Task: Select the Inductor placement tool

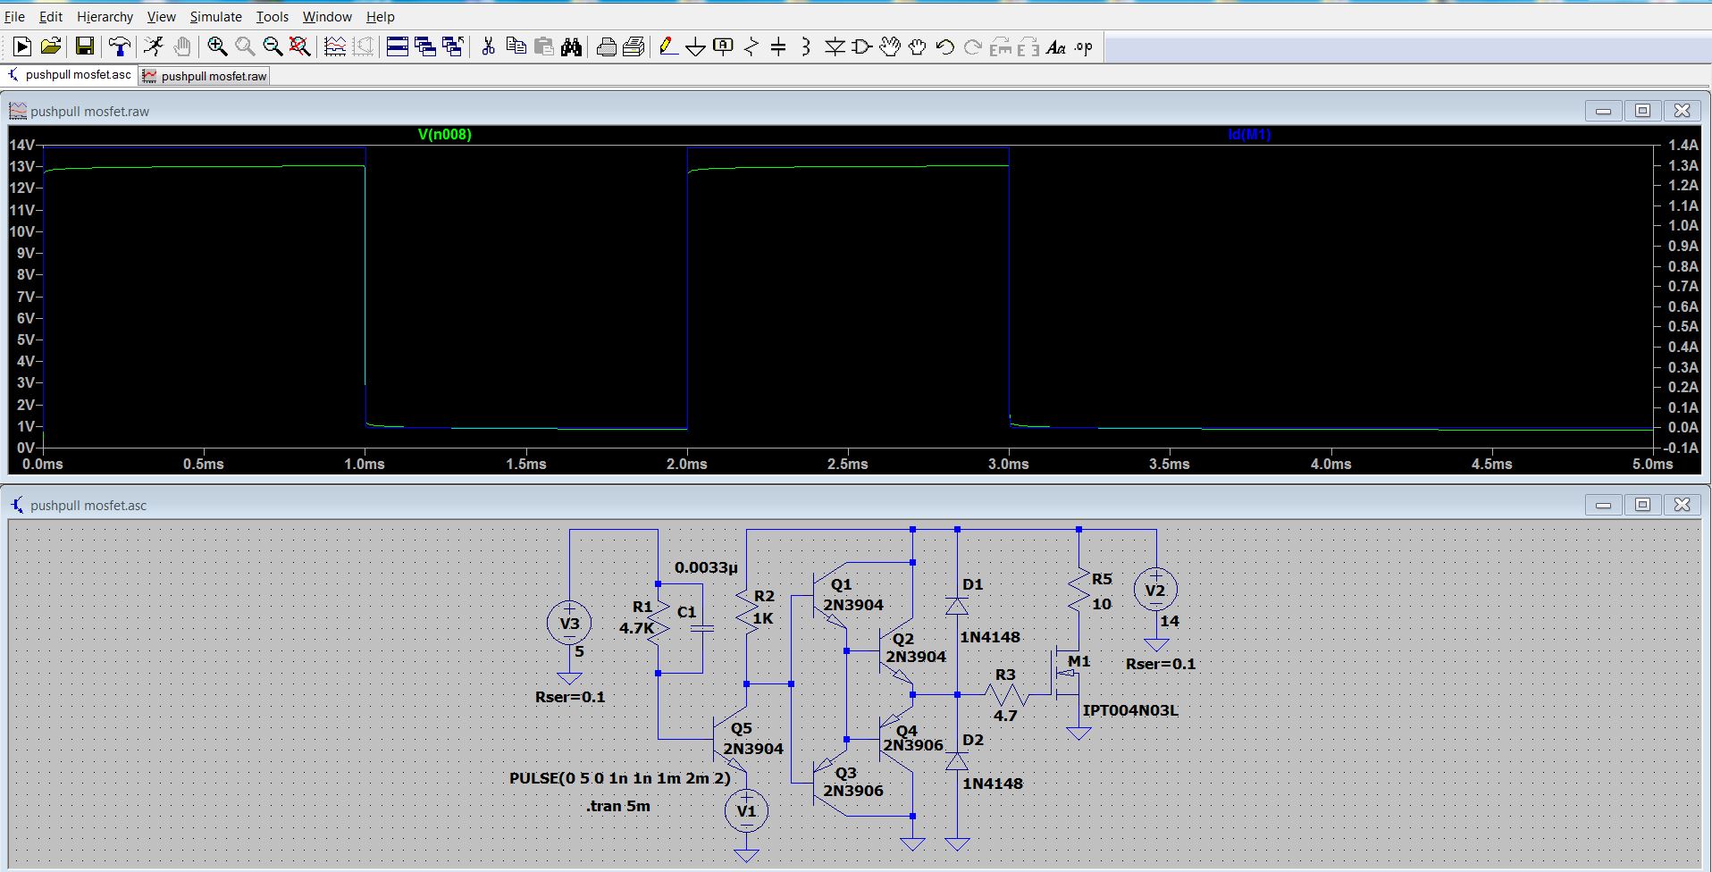Action: pyautogui.click(x=806, y=46)
